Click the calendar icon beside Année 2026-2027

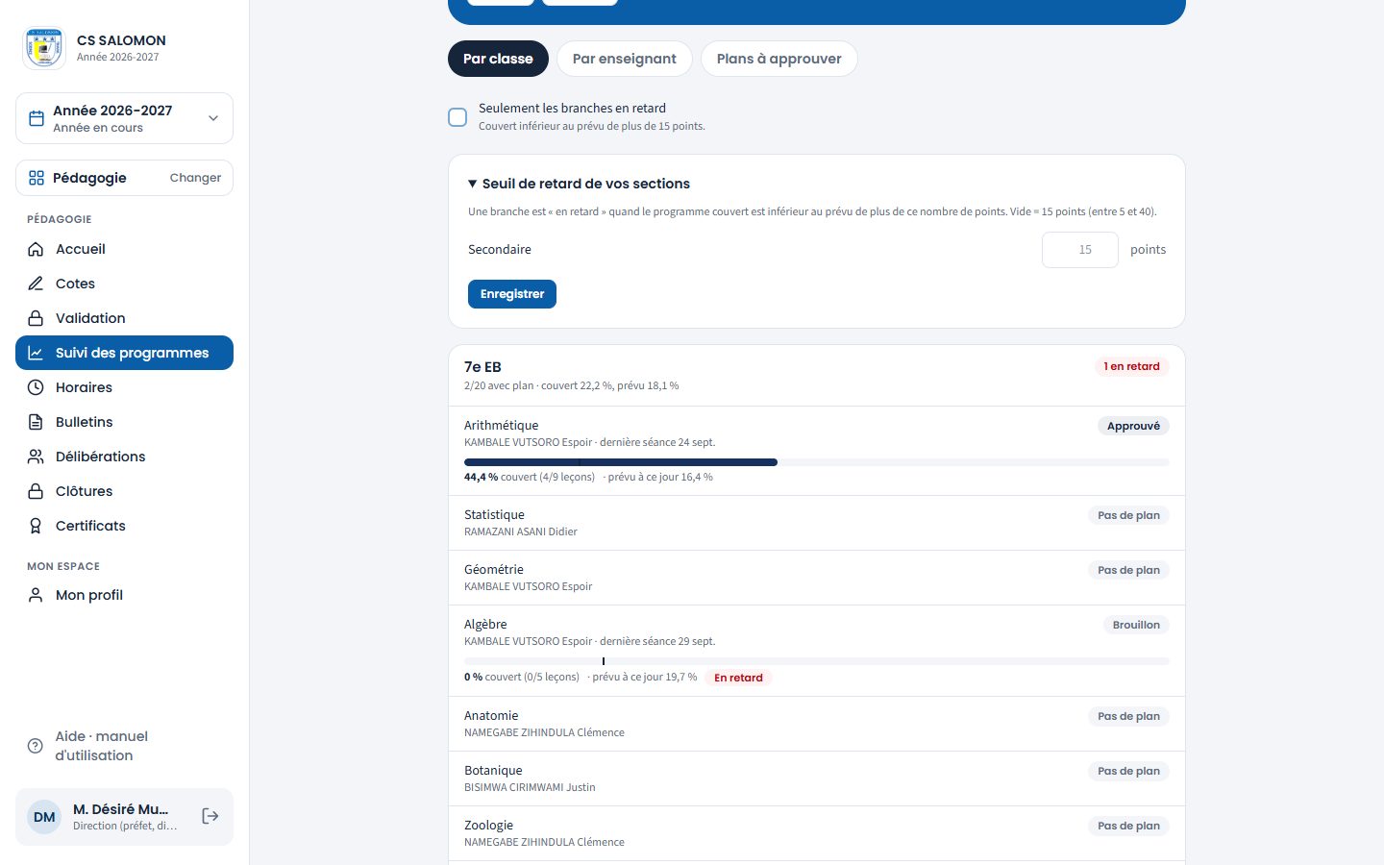tap(37, 118)
